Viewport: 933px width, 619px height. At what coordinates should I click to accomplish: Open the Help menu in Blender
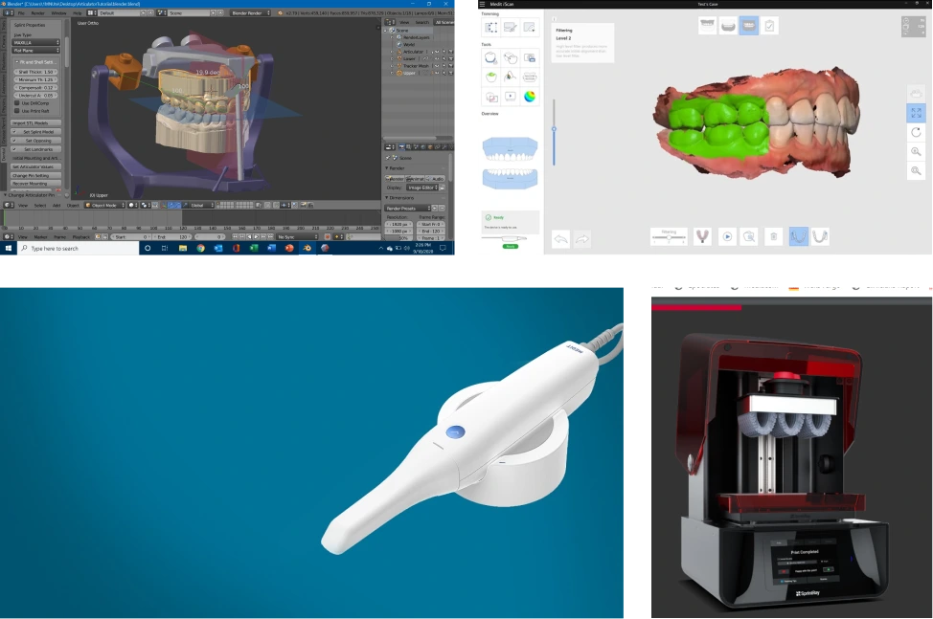[78, 12]
